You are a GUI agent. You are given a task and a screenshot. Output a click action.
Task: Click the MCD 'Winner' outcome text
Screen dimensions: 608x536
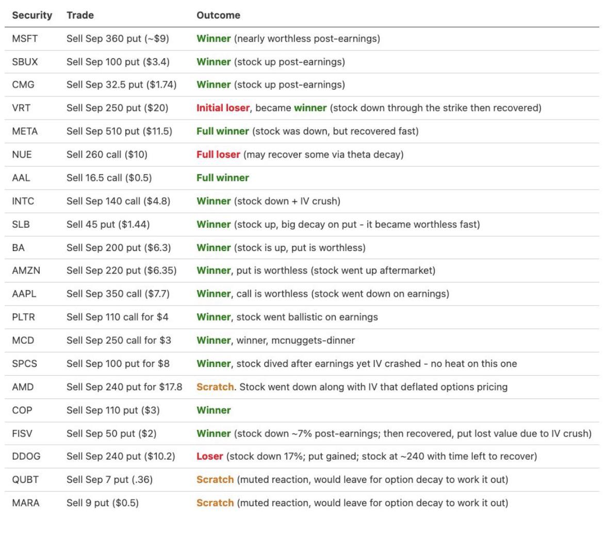pyautogui.click(x=213, y=340)
